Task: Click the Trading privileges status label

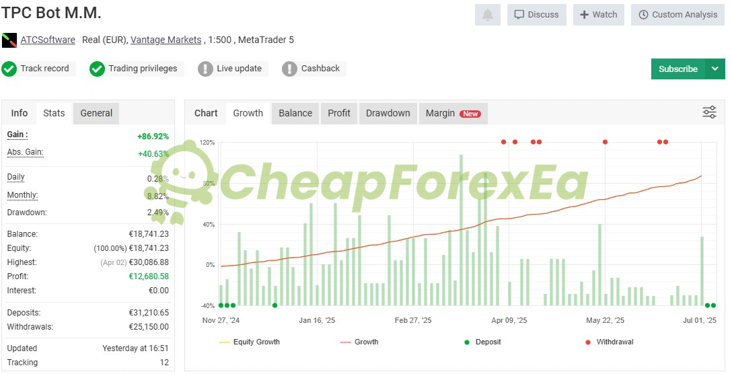Action: click(x=143, y=69)
